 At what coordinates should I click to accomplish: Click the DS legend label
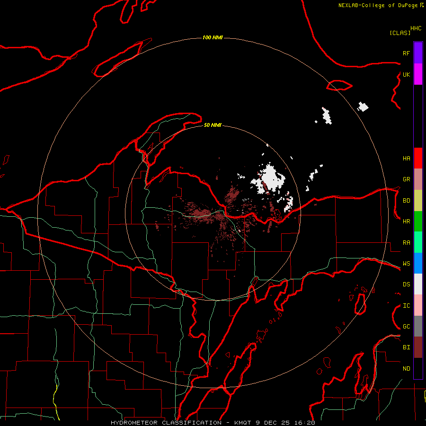tap(406, 284)
